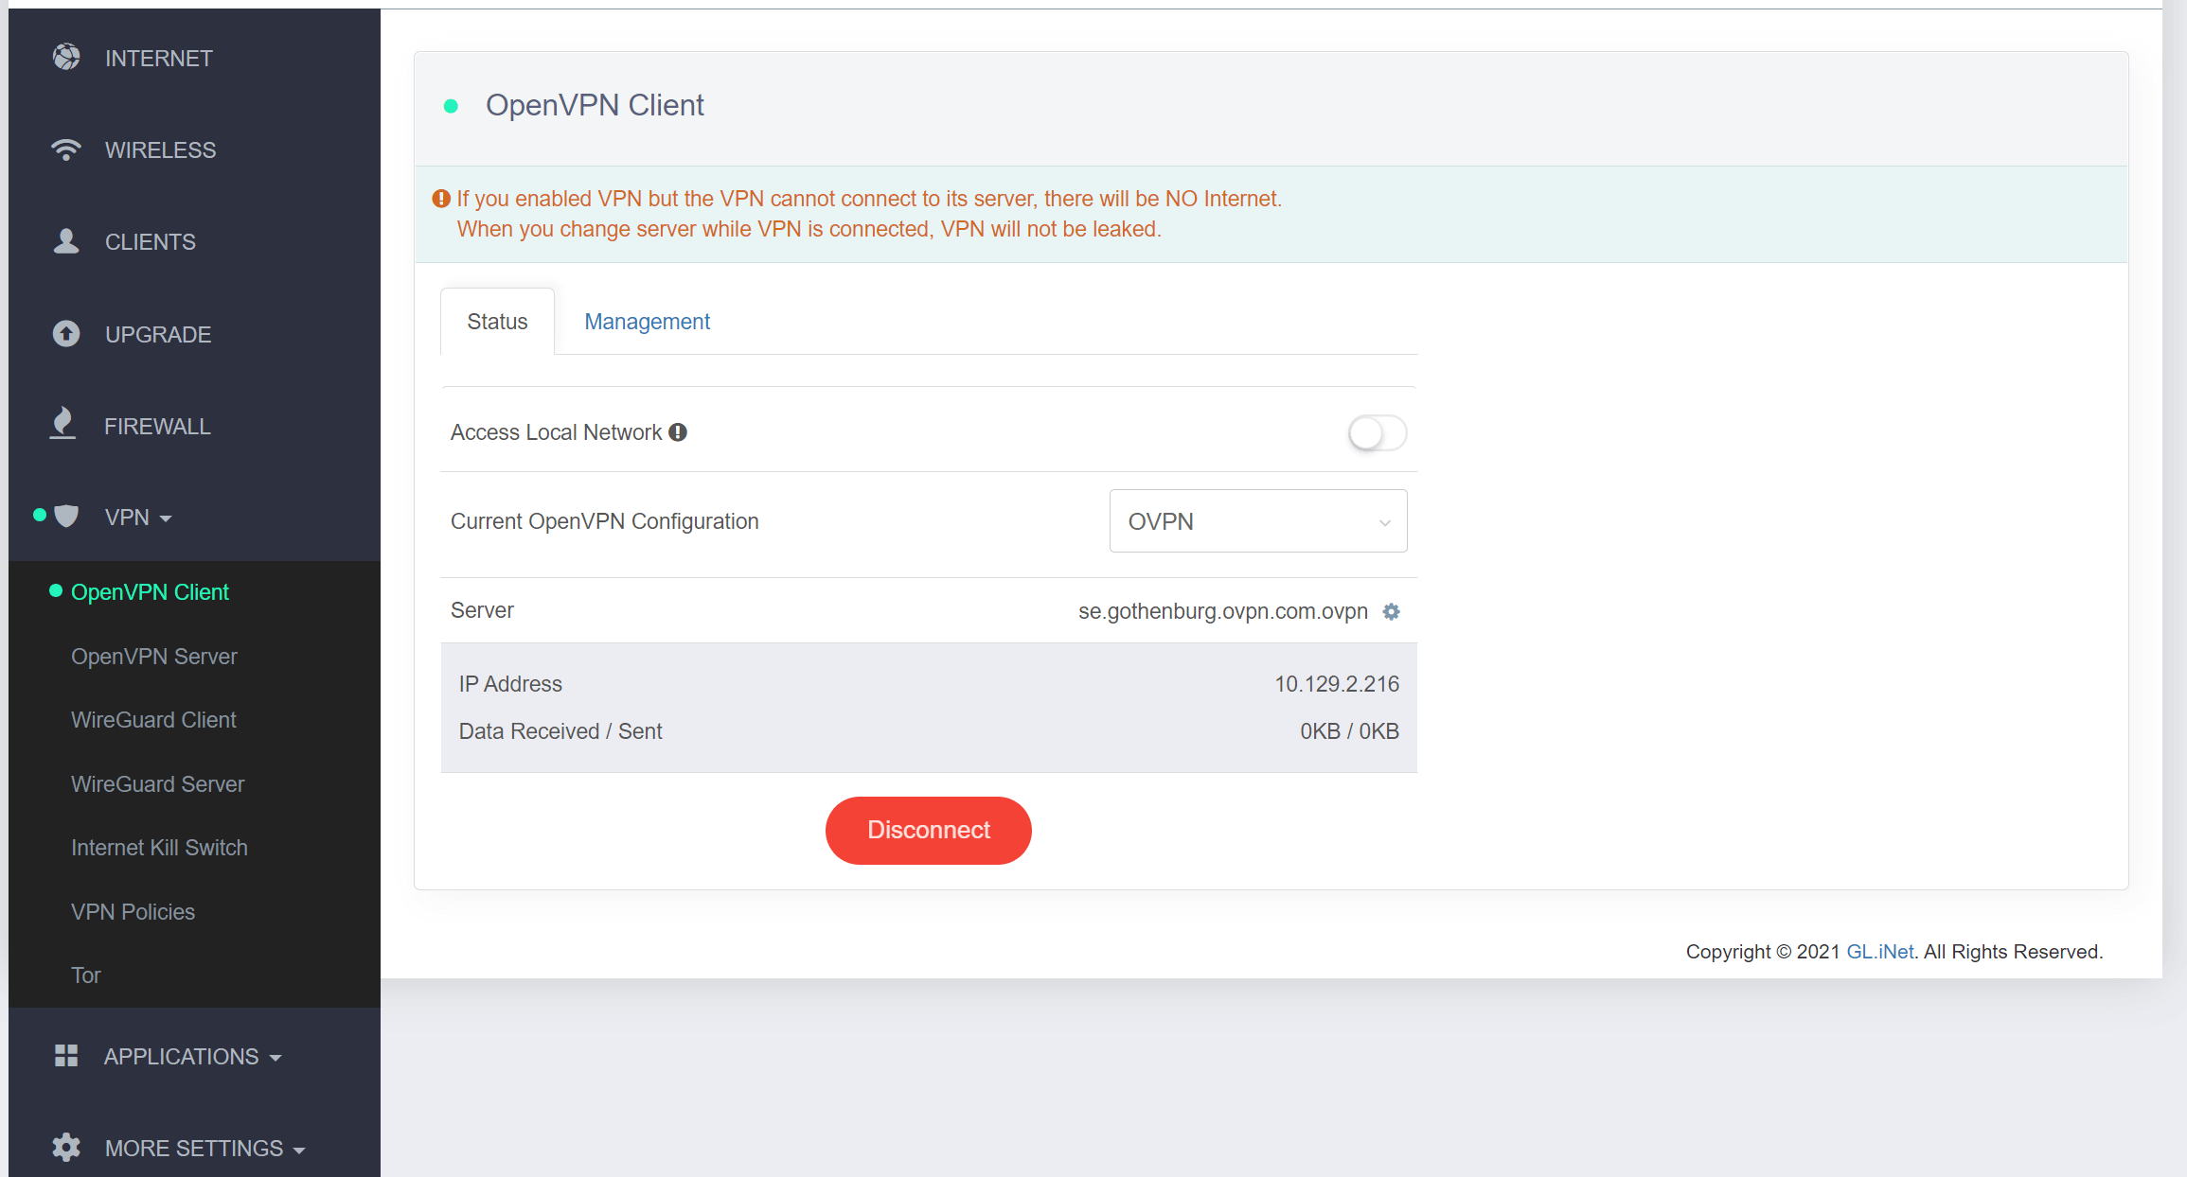The height and width of the screenshot is (1177, 2187).
Task: Click the More Settings gear icon
Action: click(66, 1148)
